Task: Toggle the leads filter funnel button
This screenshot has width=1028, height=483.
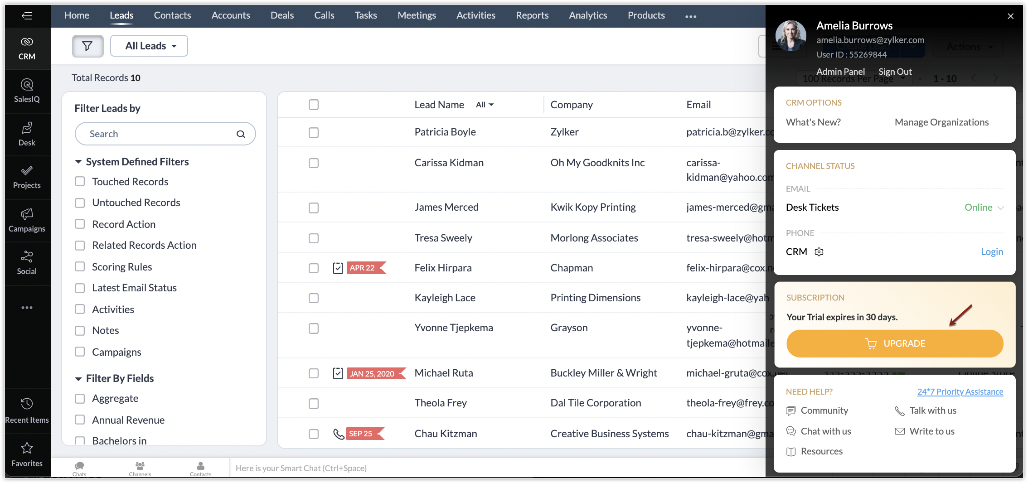Action: [87, 46]
